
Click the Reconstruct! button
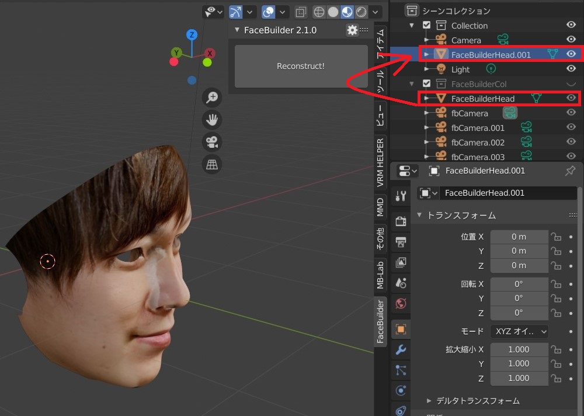(301, 67)
